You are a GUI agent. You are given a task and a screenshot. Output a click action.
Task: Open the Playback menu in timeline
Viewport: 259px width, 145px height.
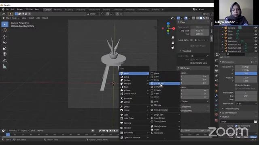[x=14, y=130]
